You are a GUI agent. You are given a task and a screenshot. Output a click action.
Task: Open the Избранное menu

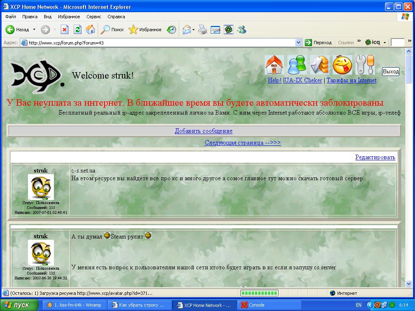(x=69, y=17)
